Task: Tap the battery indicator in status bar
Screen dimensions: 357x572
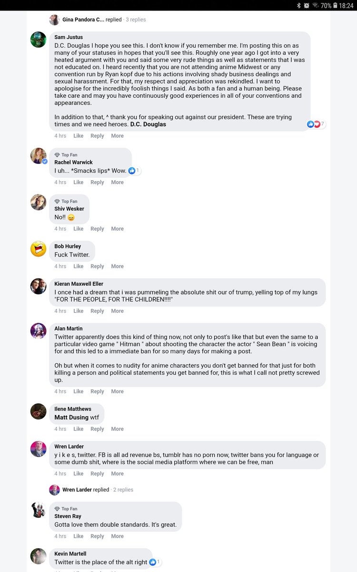Action: (335, 5)
